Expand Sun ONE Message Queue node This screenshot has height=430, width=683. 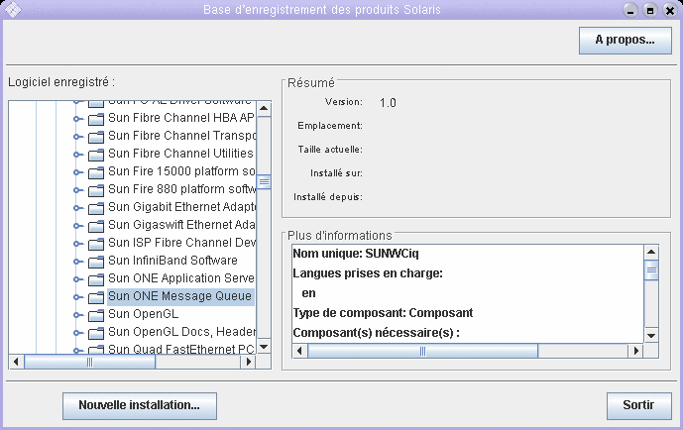tap(78, 297)
